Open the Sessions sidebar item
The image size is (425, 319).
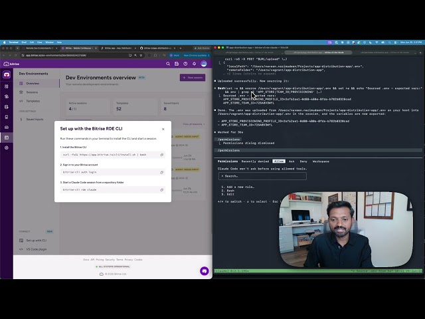pos(37,92)
